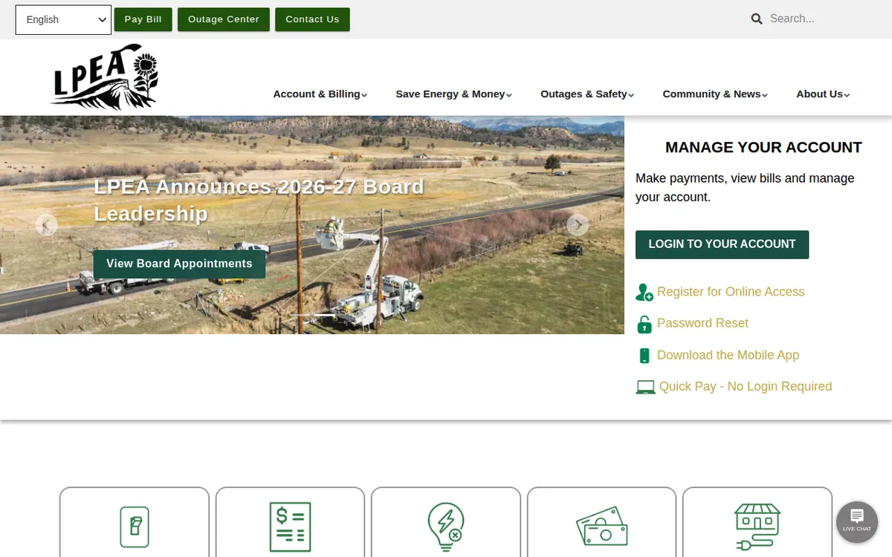Expand the Account & Billing menu

point(320,94)
